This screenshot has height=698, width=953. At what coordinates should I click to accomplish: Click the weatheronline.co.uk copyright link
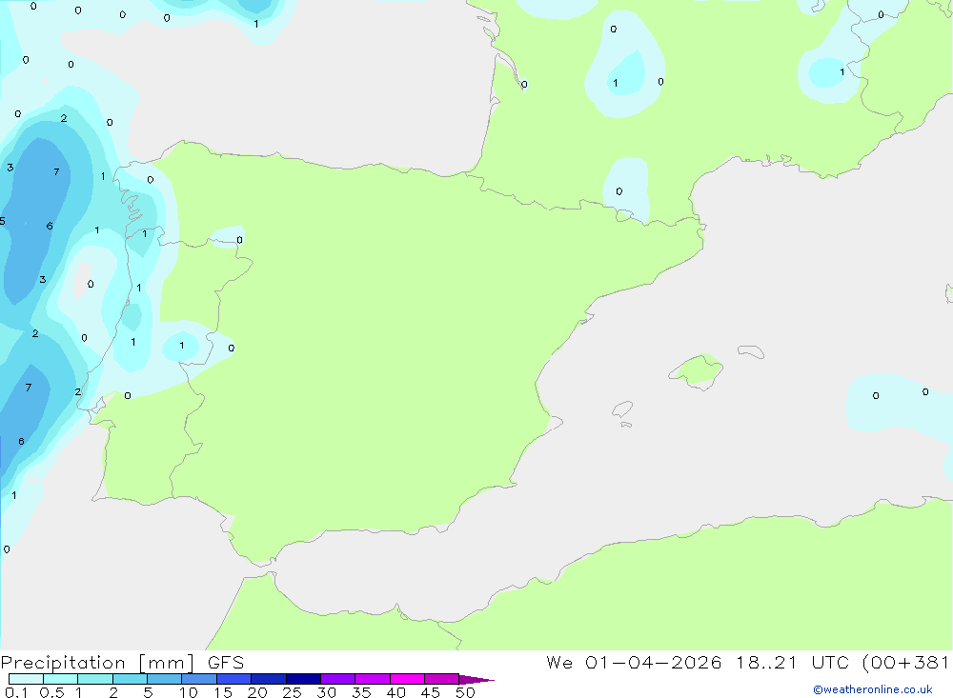[872, 689]
